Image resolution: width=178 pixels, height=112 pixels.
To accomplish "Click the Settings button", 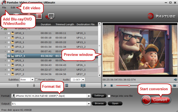I will coord(99,96).
